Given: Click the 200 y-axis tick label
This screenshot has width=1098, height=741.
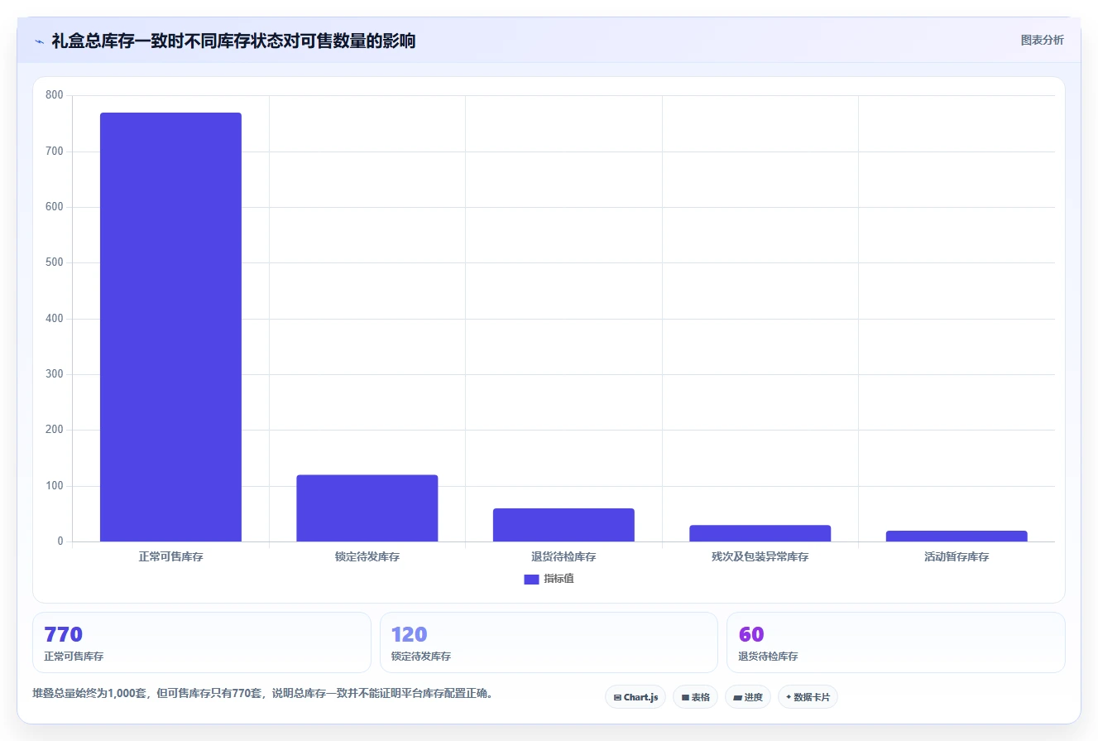Looking at the screenshot, I should (55, 430).
